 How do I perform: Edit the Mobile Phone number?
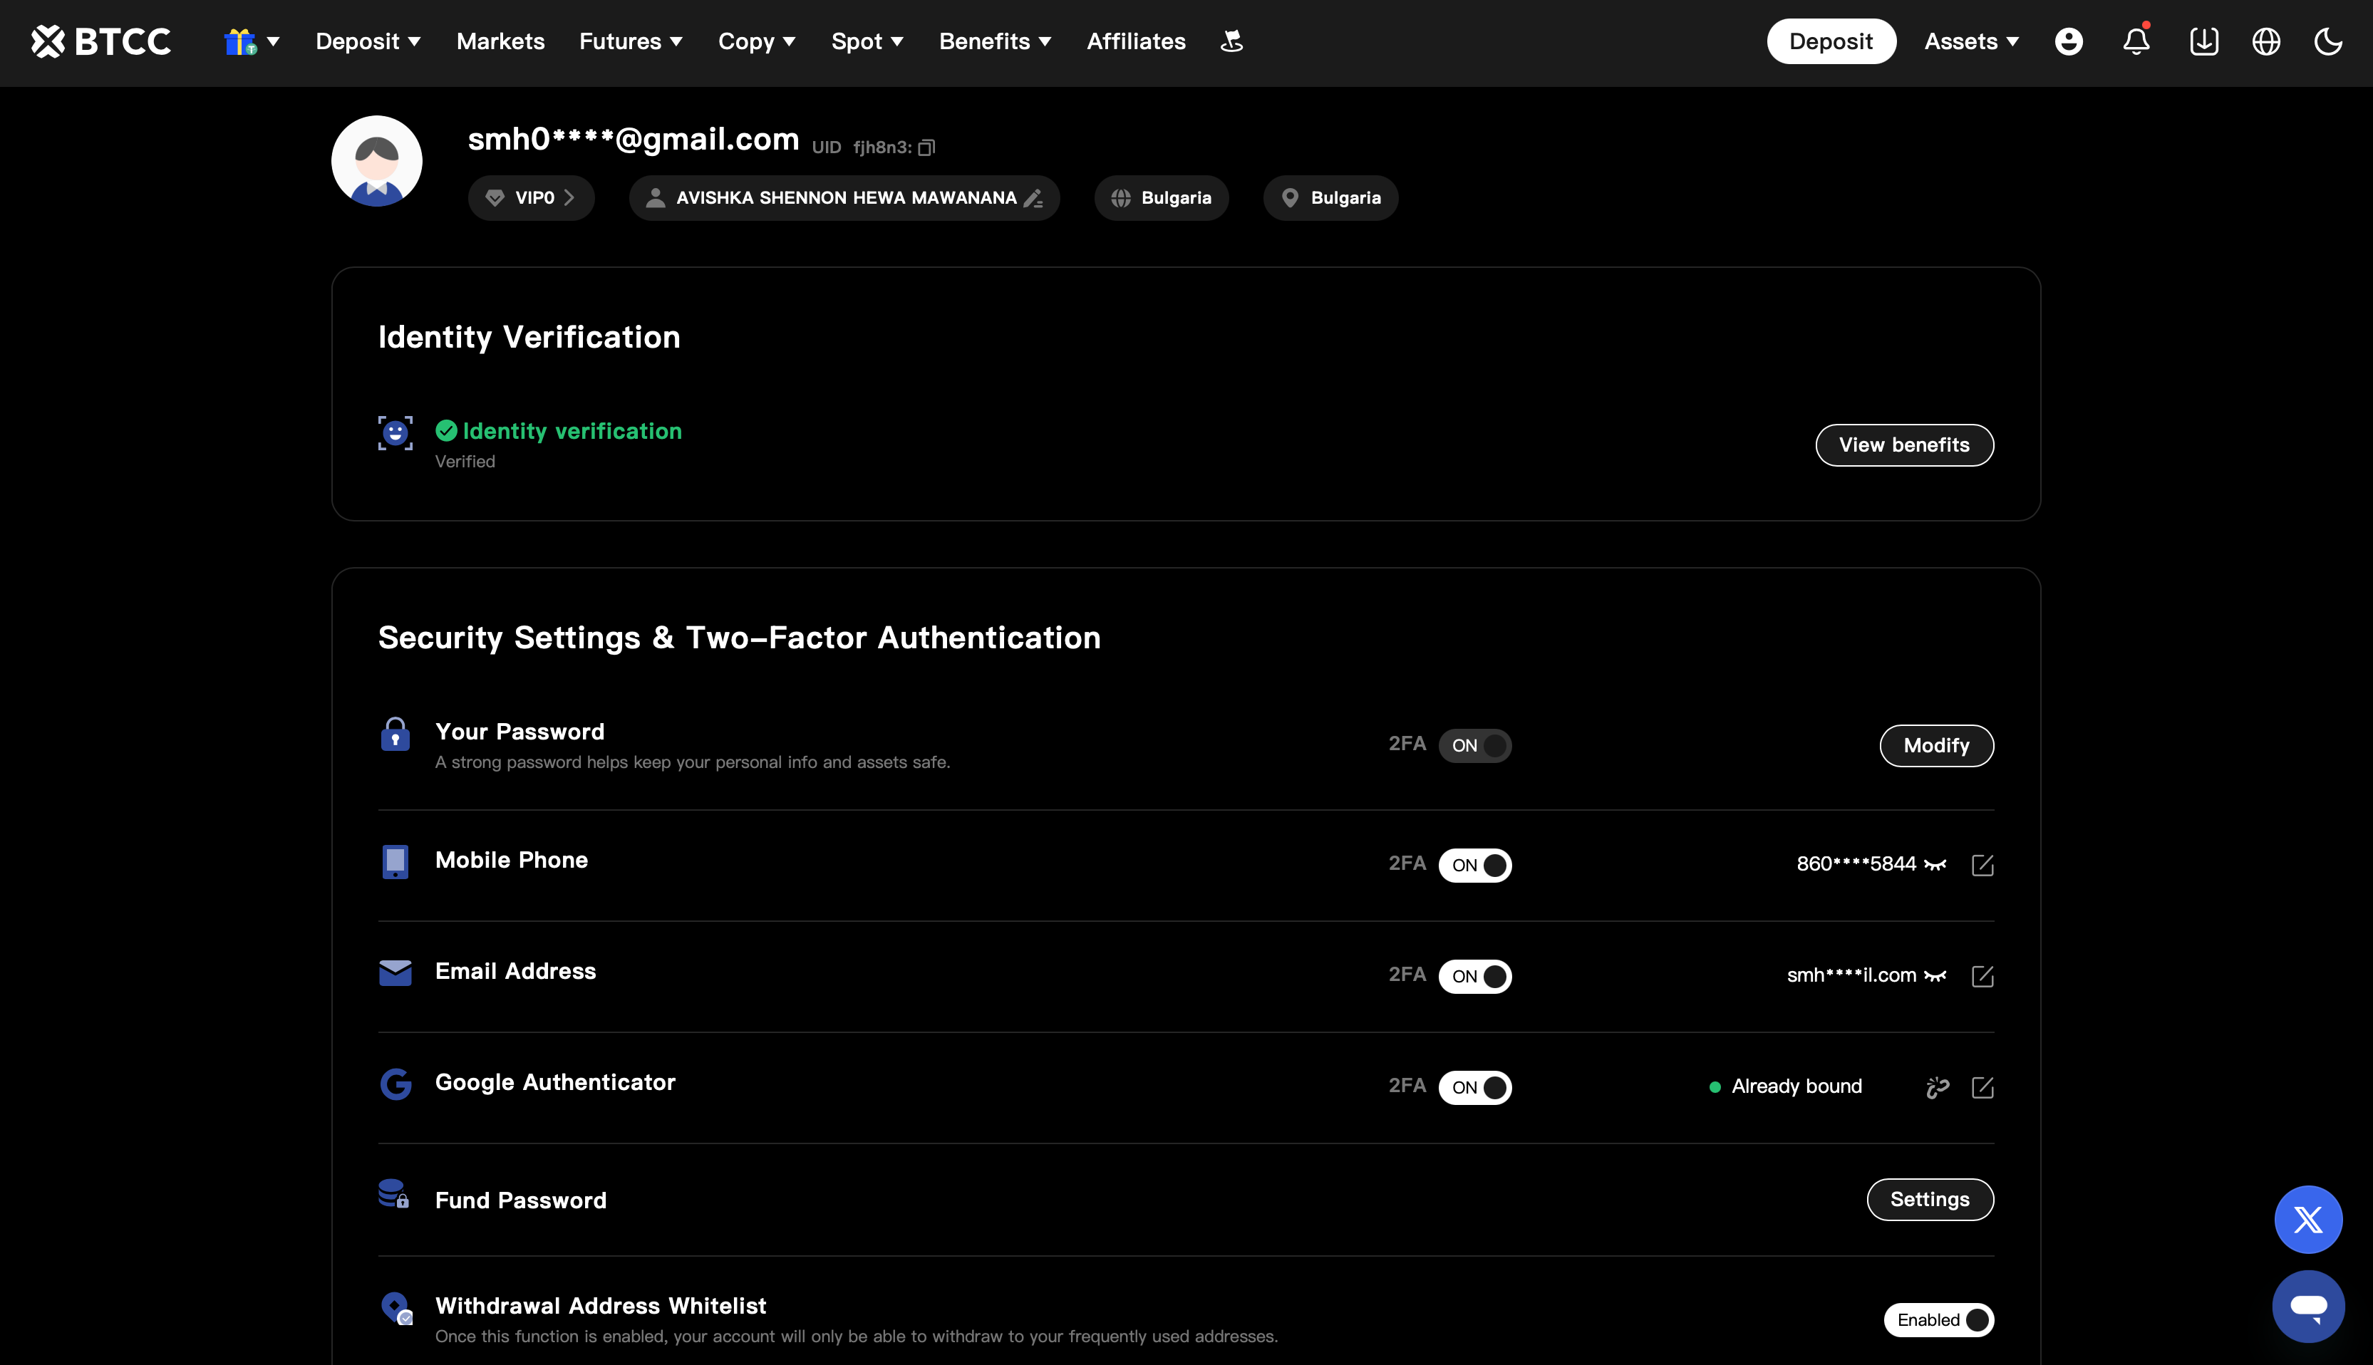[1982, 864]
